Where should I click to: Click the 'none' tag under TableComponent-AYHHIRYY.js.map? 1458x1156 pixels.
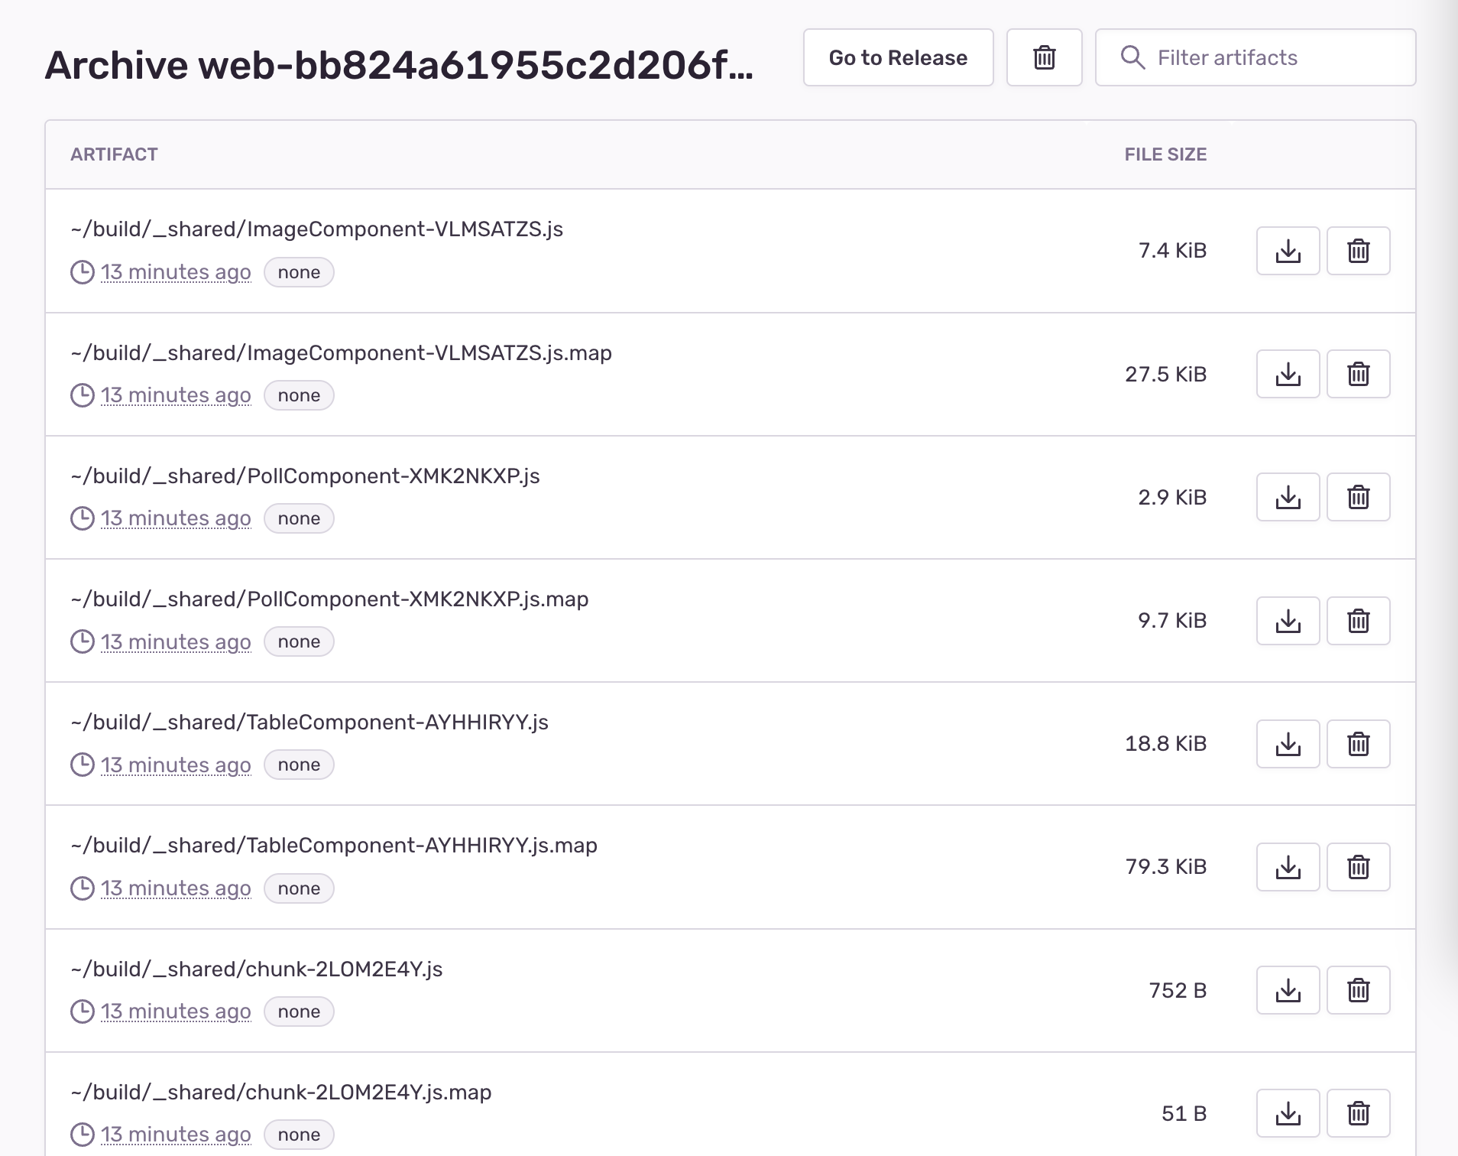click(x=299, y=888)
